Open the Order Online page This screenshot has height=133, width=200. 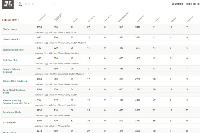pos(193,4)
